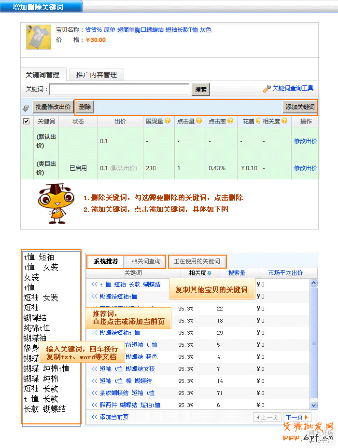
Task: Click the 添加当前页 link
Action: point(110,417)
